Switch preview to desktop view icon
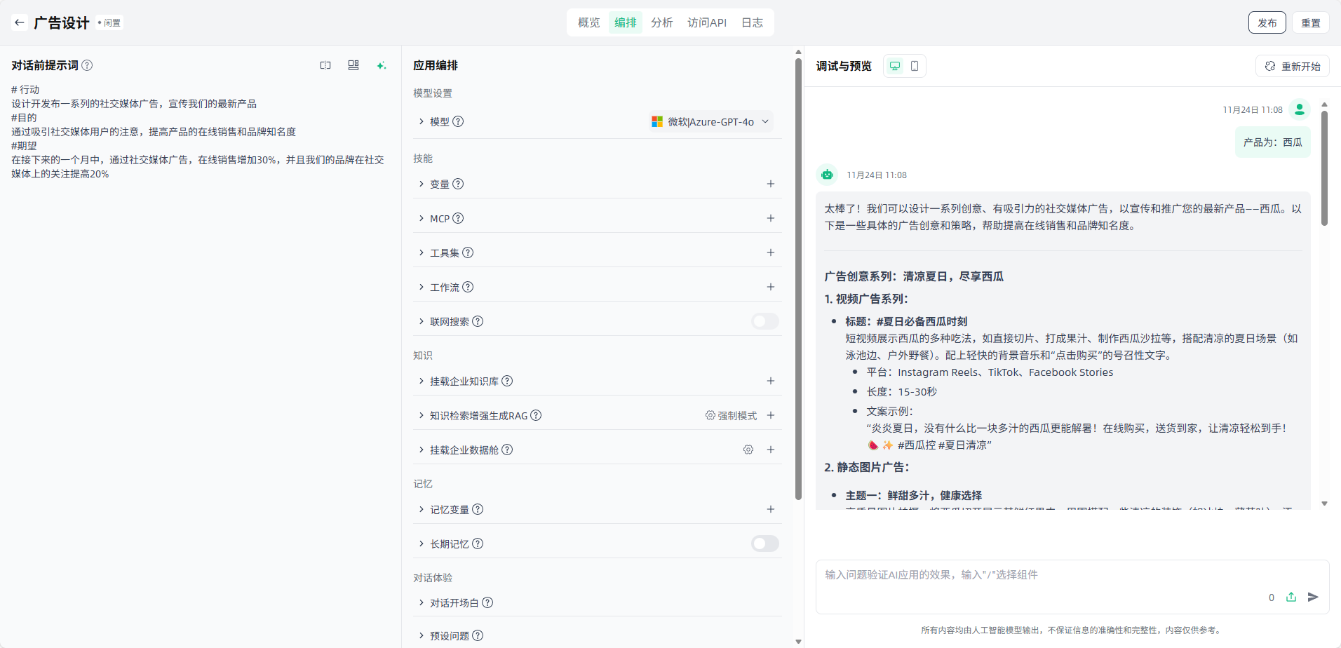 pyautogui.click(x=895, y=66)
